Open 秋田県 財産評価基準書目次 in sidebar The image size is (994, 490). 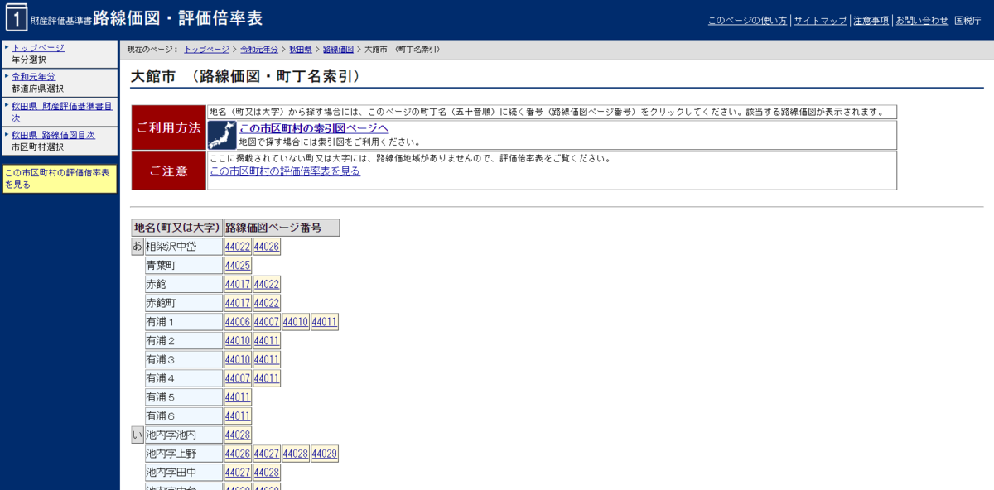(x=62, y=112)
